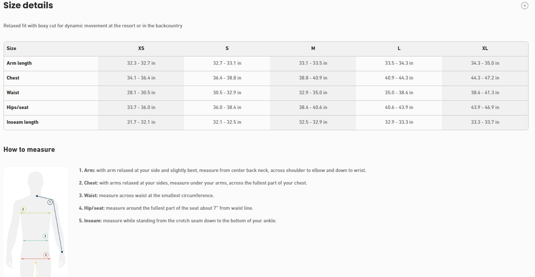
Task: Click the Arm length row label
Action: pos(19,63)
